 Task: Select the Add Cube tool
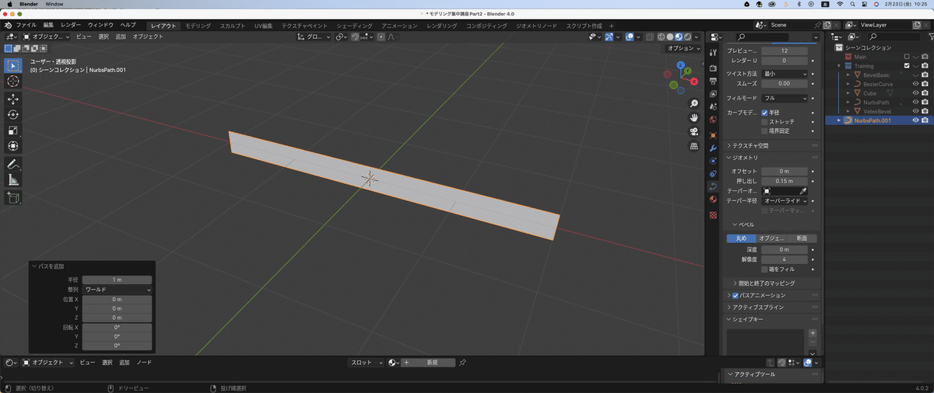[13, 198]
